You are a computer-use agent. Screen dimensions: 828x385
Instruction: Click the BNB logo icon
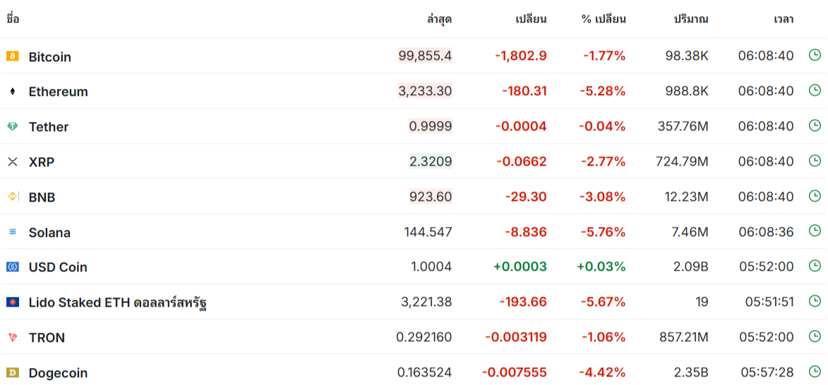coord(12,197)
